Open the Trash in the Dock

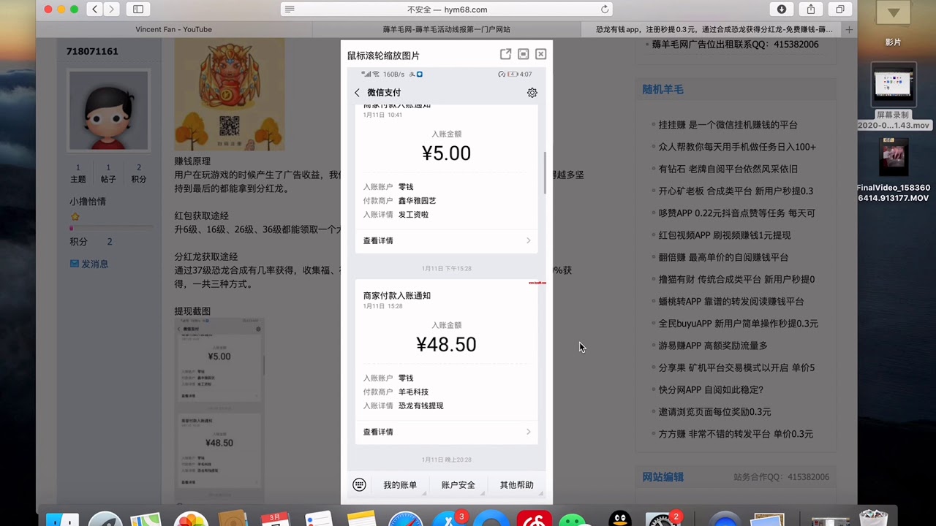click(873, 518)
